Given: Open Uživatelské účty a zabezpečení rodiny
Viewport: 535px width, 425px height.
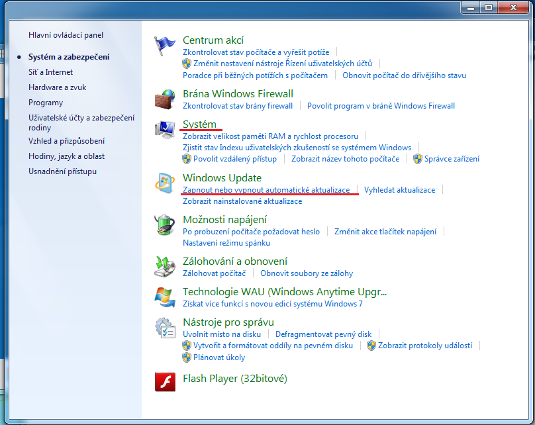Looking at the screenshot, I should pyautogui.click(x=81, y=122).
